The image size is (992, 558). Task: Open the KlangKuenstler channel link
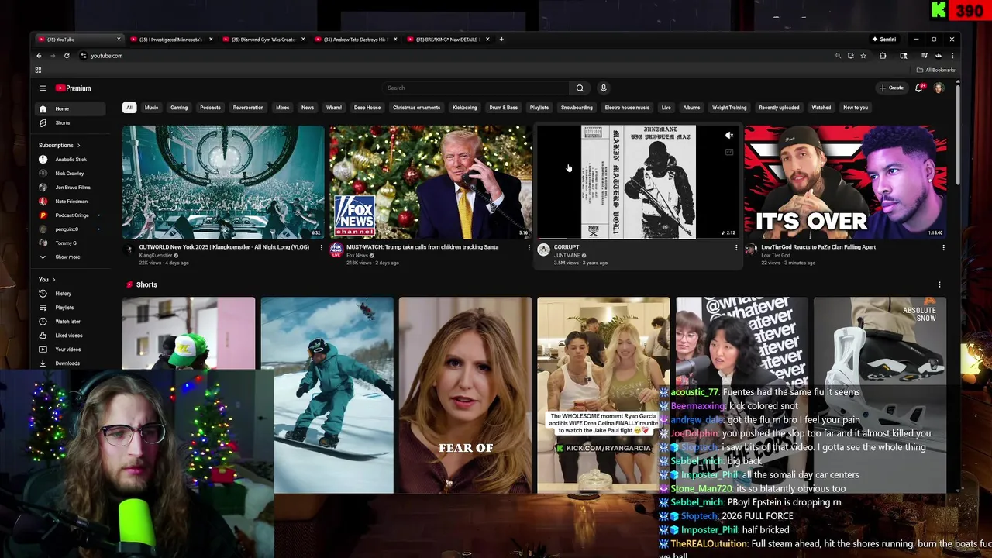coord(155,256)
